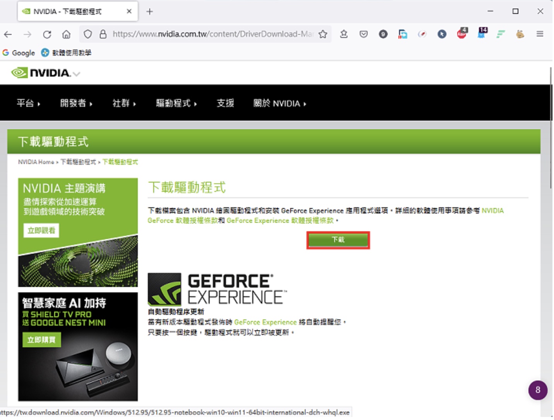Expand the dropdown chevron beside NVIDIA logo

[76, 74]
